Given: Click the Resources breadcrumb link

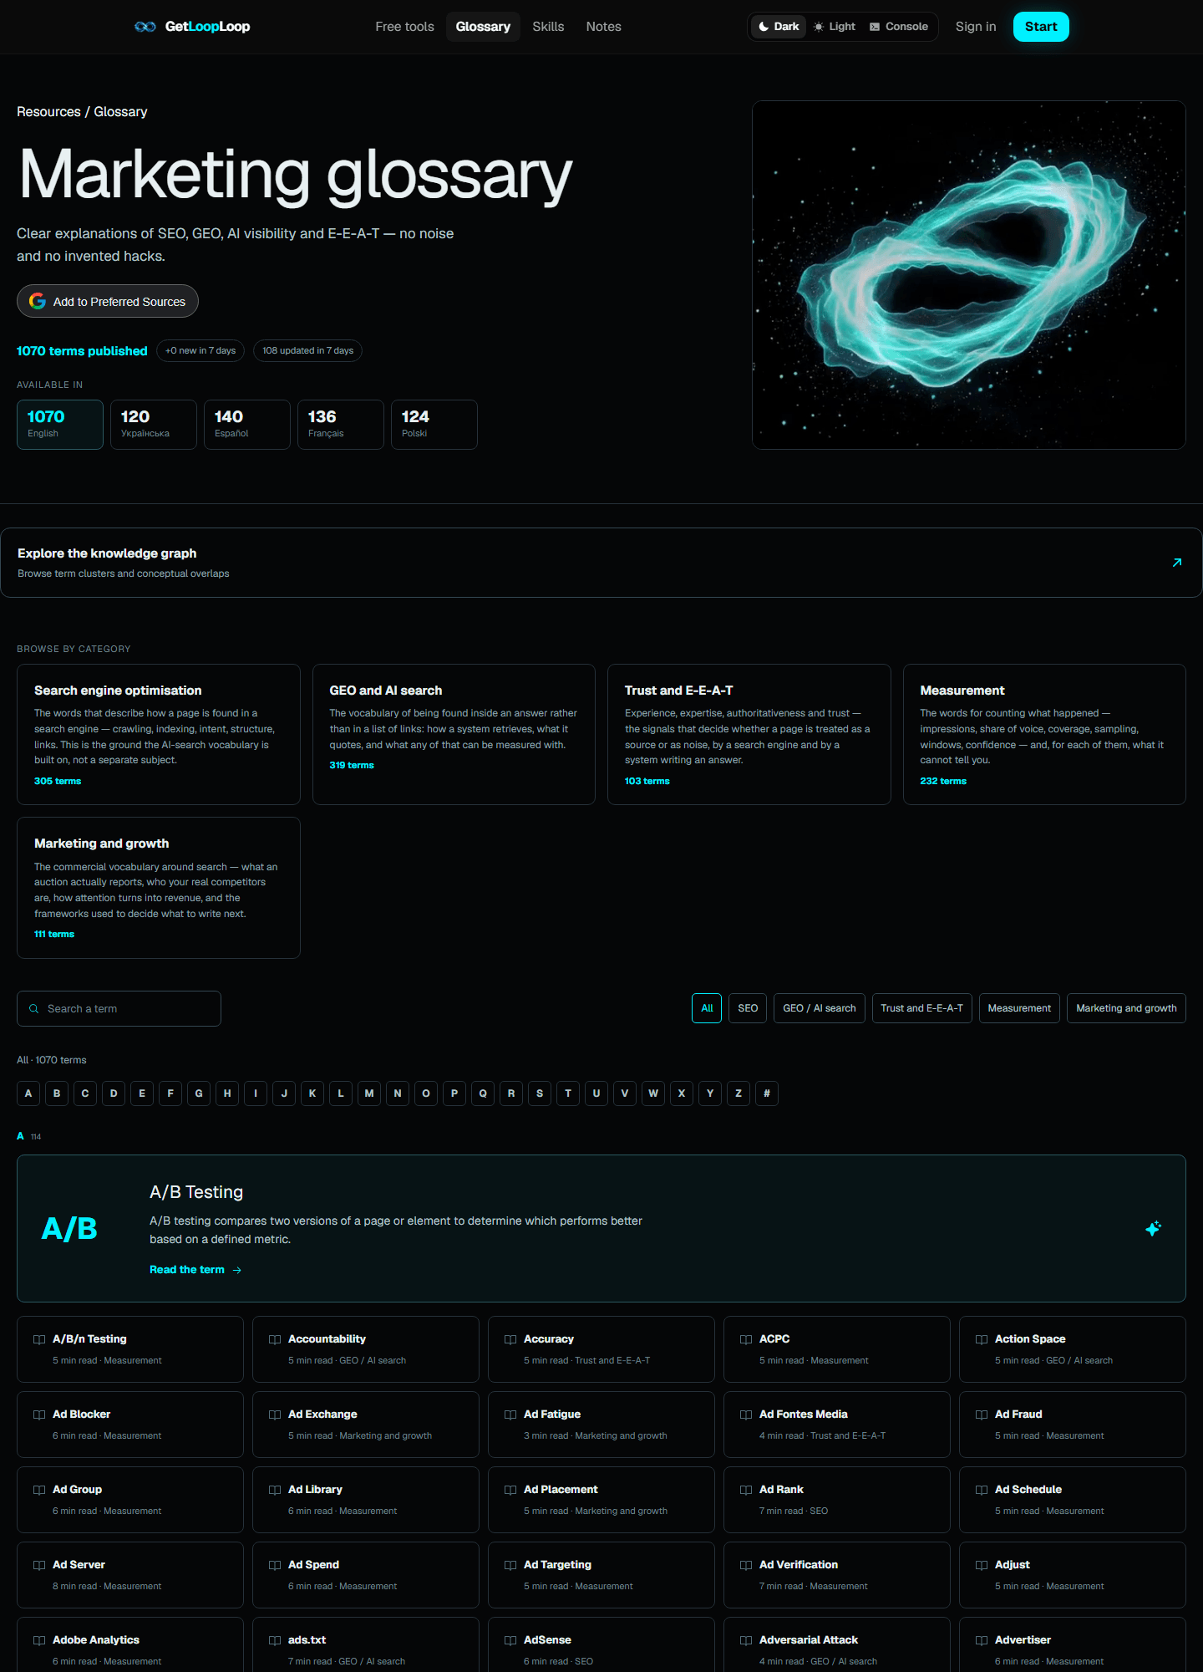Looking at the screenshot, I should (48, 112).
